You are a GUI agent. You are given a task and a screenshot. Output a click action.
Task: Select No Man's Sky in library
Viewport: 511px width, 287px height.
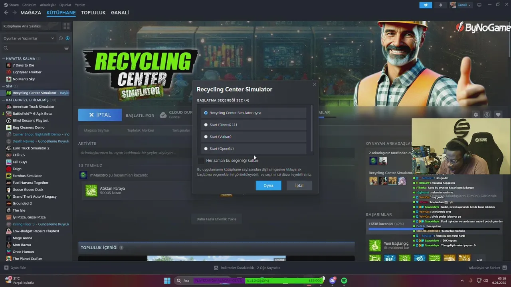click(24, 79)
